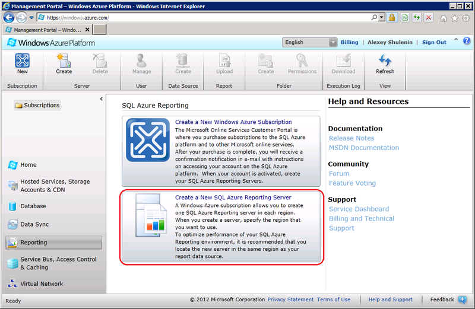Go back with browser Back arrow
The image size is (475, 309).
coord(9,18)
